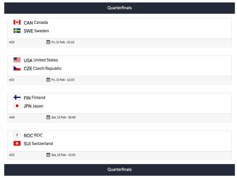237x178 pixels.
Task: Click the top Quarterfinals header bar
Action: coord(120,8)
